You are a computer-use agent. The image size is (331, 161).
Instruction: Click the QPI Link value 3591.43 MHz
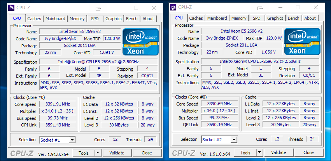coord(58,125)
